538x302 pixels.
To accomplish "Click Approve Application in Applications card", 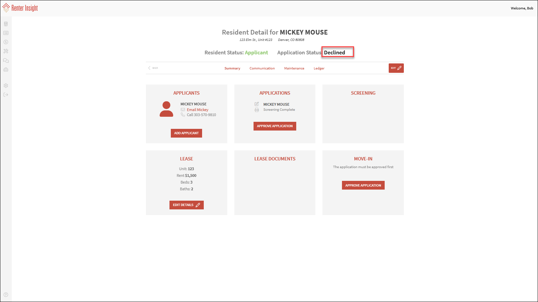I will pos(275,126).
